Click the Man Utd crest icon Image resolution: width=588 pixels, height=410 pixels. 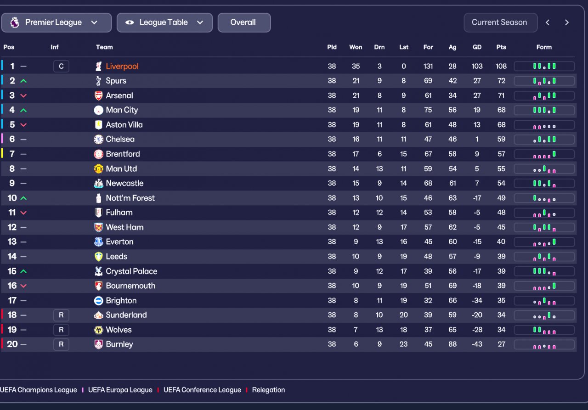tap(98, 168)
